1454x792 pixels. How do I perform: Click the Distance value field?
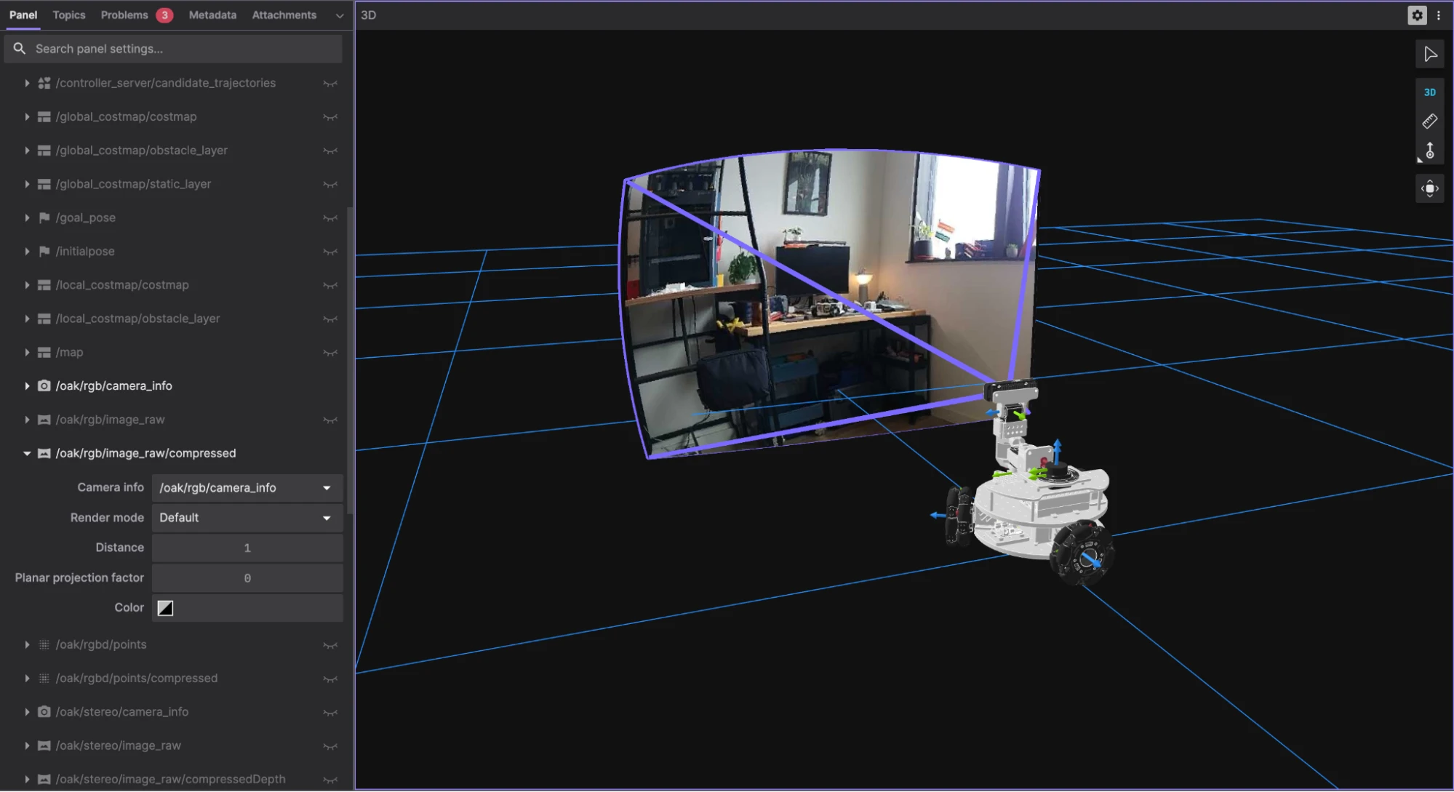247,548
